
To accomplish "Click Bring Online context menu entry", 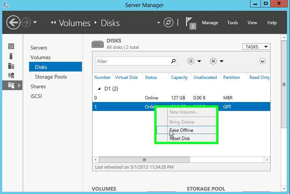I will tap(186, 122).
